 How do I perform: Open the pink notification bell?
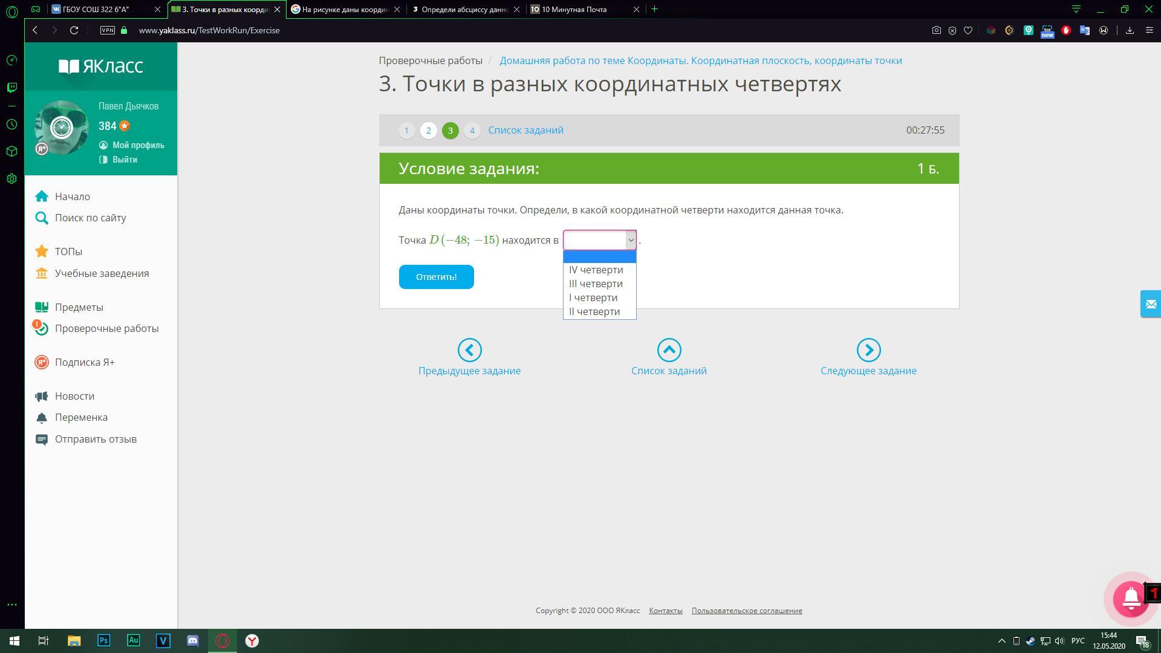[x=1131, y=598]
